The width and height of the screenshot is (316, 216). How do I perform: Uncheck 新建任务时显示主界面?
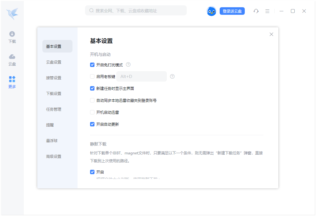tap(92, 88)
